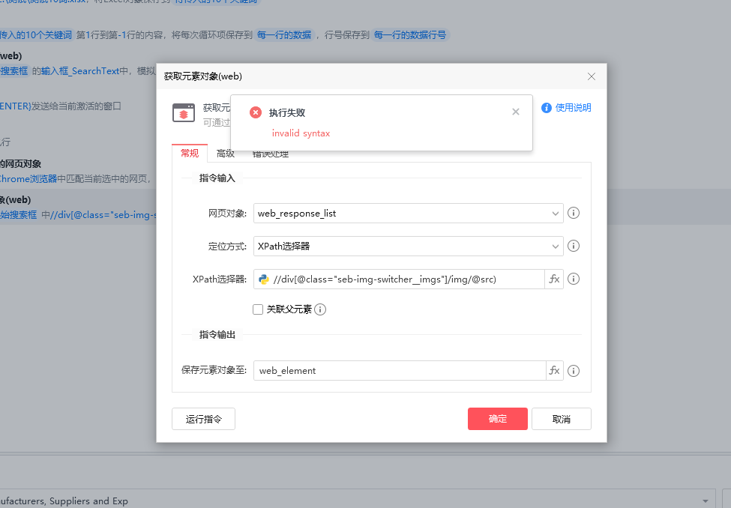
Task: Click the fx button of 保存元素对象至
Action: click(554, 371)
